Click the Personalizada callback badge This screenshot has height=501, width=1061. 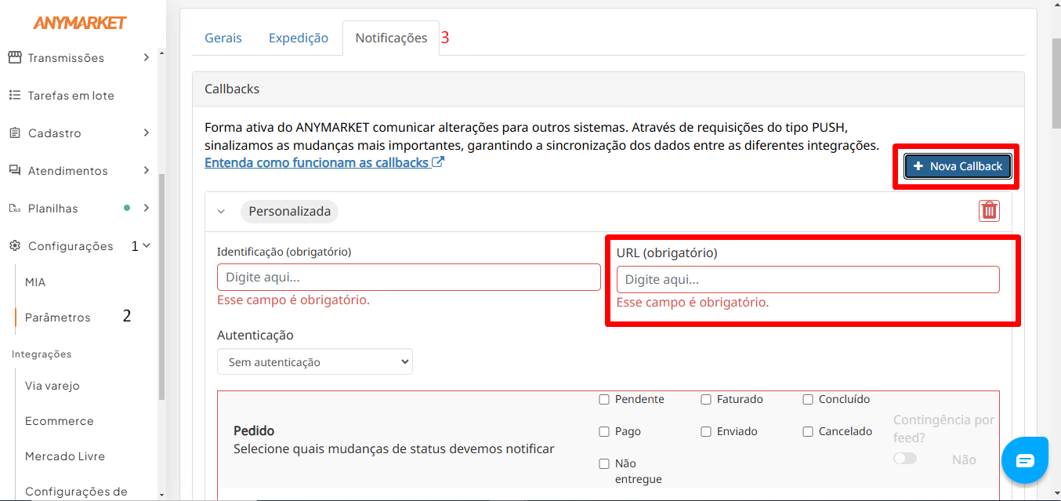289,211
